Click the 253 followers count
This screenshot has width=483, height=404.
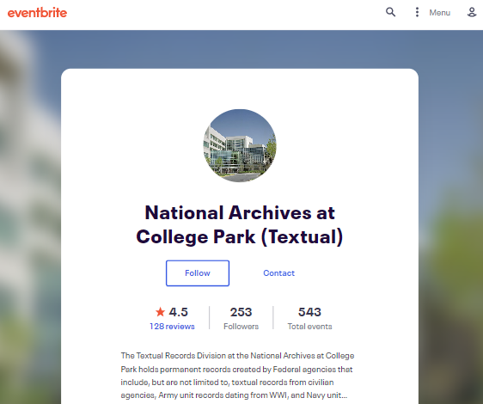(241, 312)
